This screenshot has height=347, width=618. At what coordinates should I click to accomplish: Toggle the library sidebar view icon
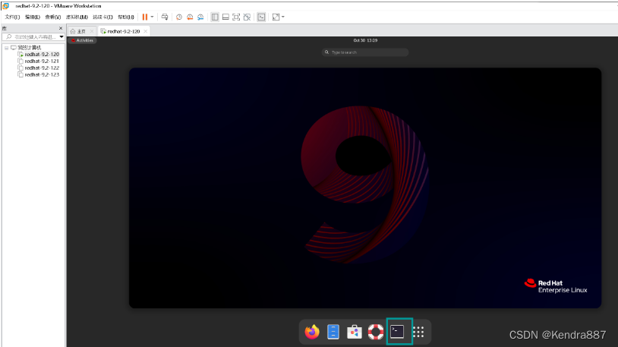(x=215, y=17)
